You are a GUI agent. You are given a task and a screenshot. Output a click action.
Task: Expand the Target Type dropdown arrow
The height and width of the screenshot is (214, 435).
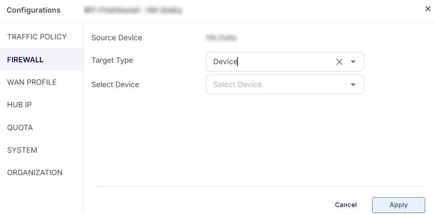coord(353,62)
